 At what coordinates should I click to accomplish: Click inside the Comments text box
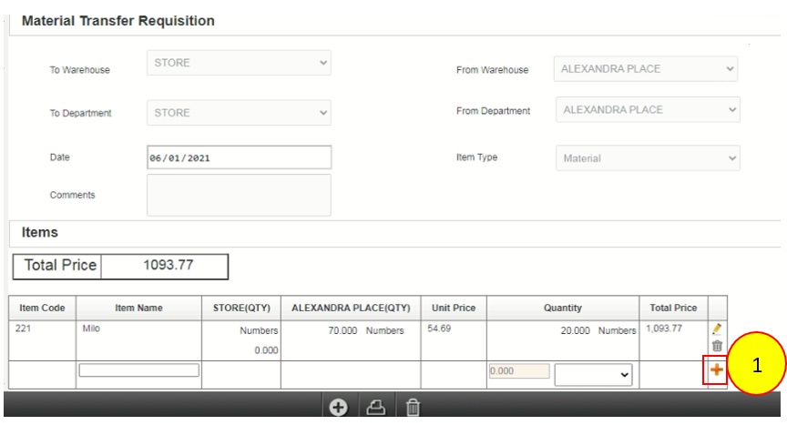pyautogui.click(x=239, y=195)
